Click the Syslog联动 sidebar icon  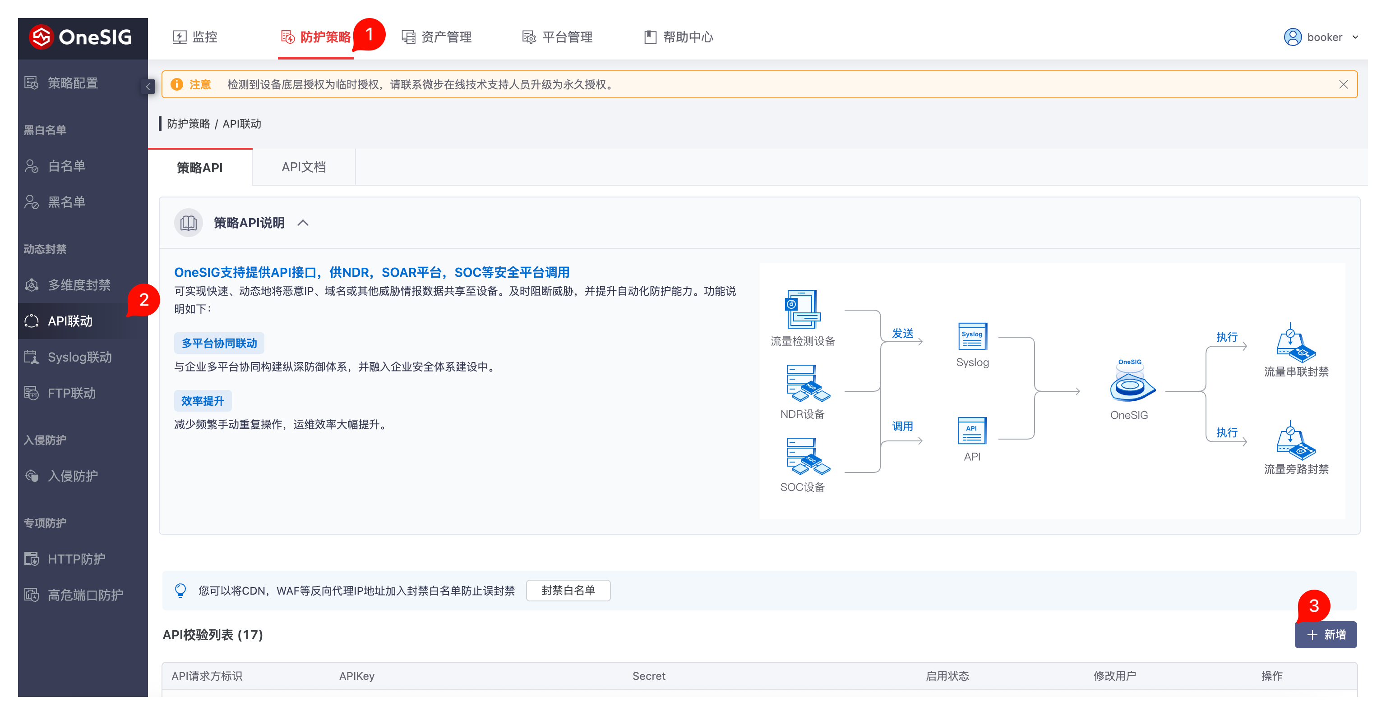(x=31, y=357)
